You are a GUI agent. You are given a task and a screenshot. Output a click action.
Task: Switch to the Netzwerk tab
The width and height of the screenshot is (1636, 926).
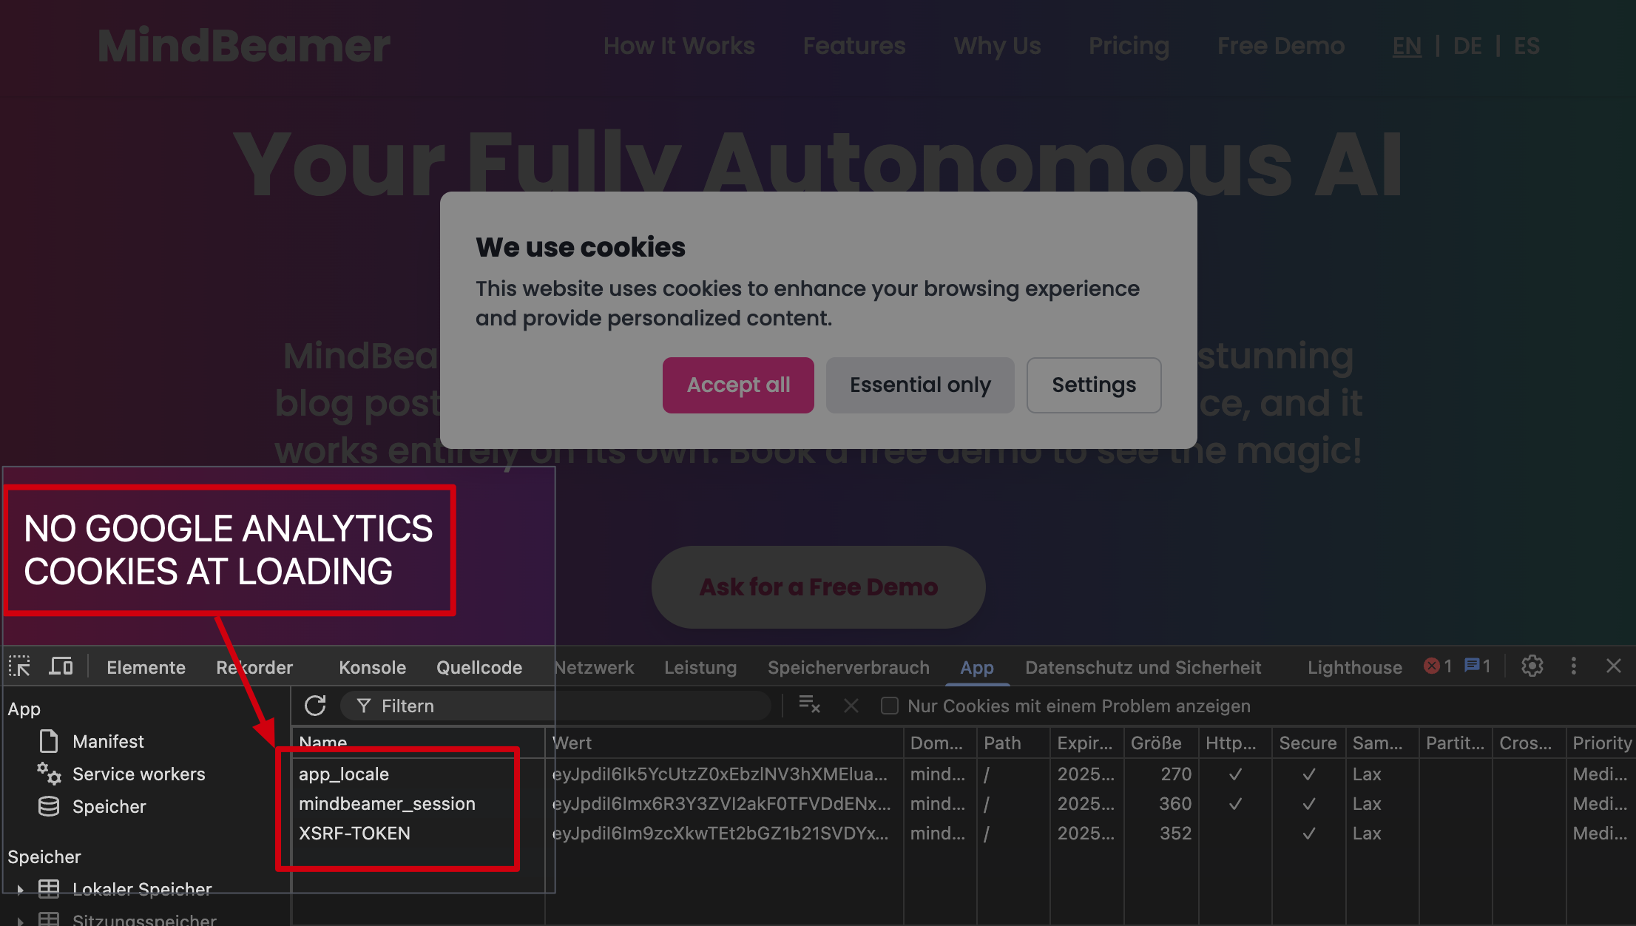594,668
